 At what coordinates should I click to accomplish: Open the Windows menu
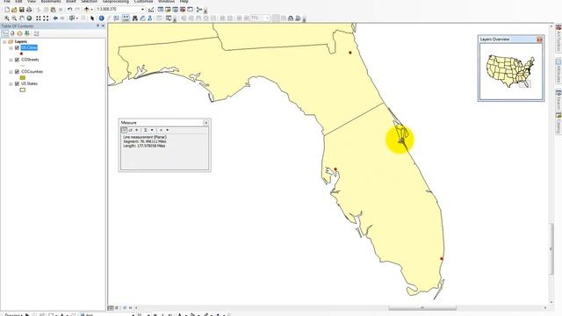[x=166, y=2]
